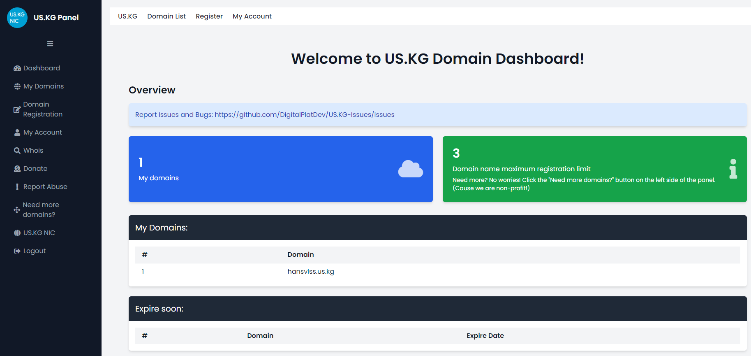Toggle the sidebar hamburger menu
Image resolution: width=751 pixels, height=356 pixels.
pyautogui.click(x=50, y=44)
